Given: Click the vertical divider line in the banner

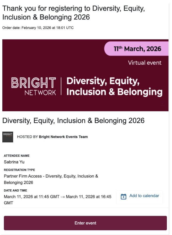Looking at the screenshot, I should click(61, 86).
